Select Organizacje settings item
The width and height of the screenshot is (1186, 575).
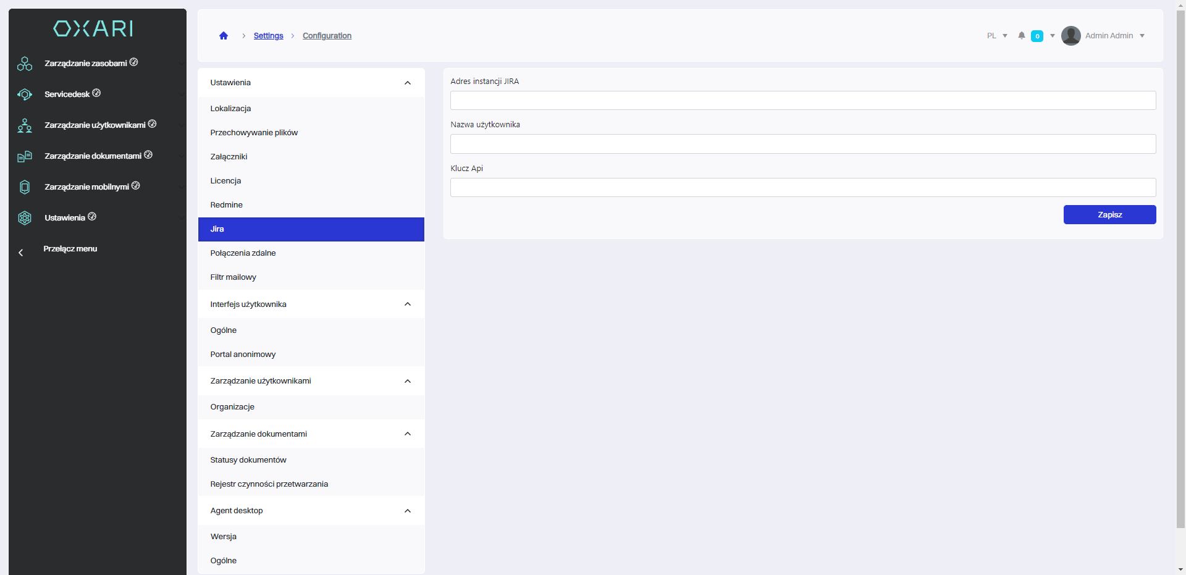[311, 407]
